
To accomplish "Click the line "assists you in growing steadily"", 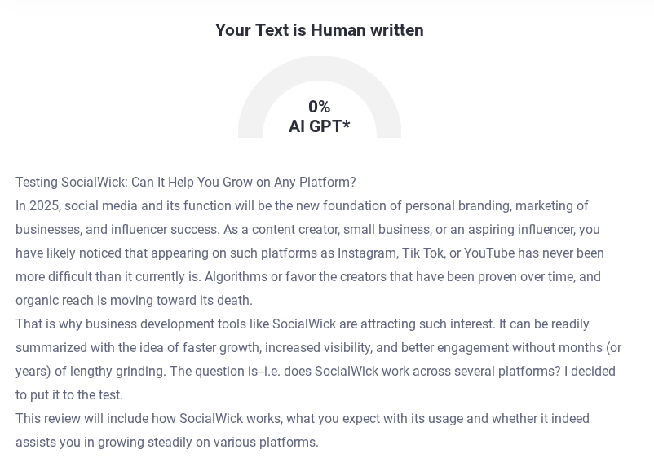I will (166, 442).
